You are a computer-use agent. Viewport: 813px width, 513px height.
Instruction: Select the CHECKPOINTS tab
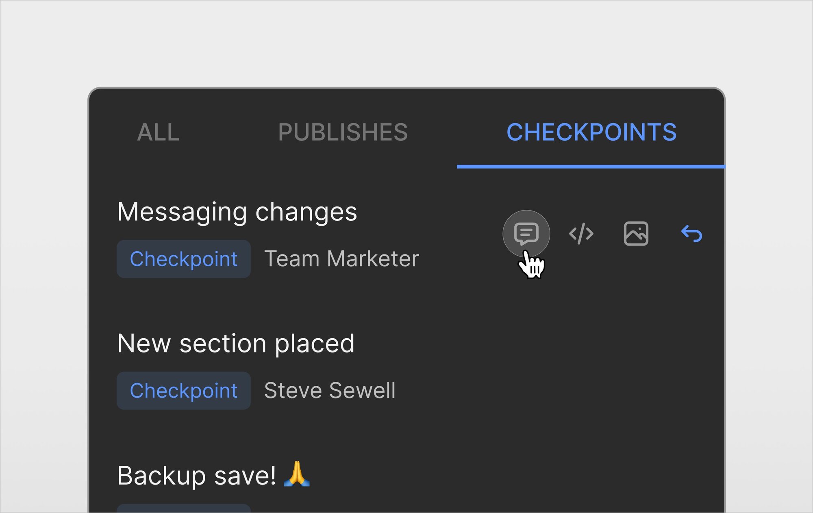point(591,133)
